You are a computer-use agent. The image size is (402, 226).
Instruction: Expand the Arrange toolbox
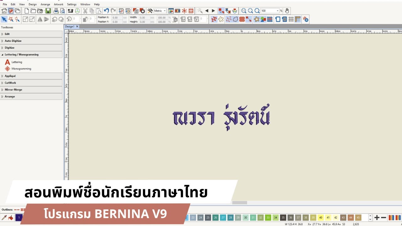pyautogui.click(x=31, y=97)
